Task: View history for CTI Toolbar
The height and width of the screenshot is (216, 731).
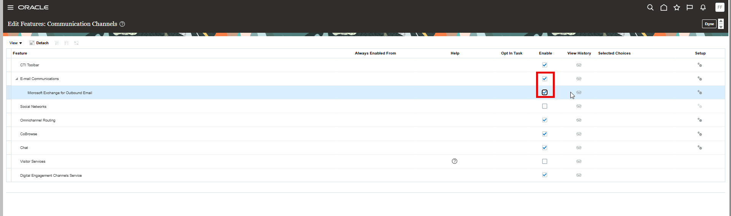Action: (x=579, y=65)
